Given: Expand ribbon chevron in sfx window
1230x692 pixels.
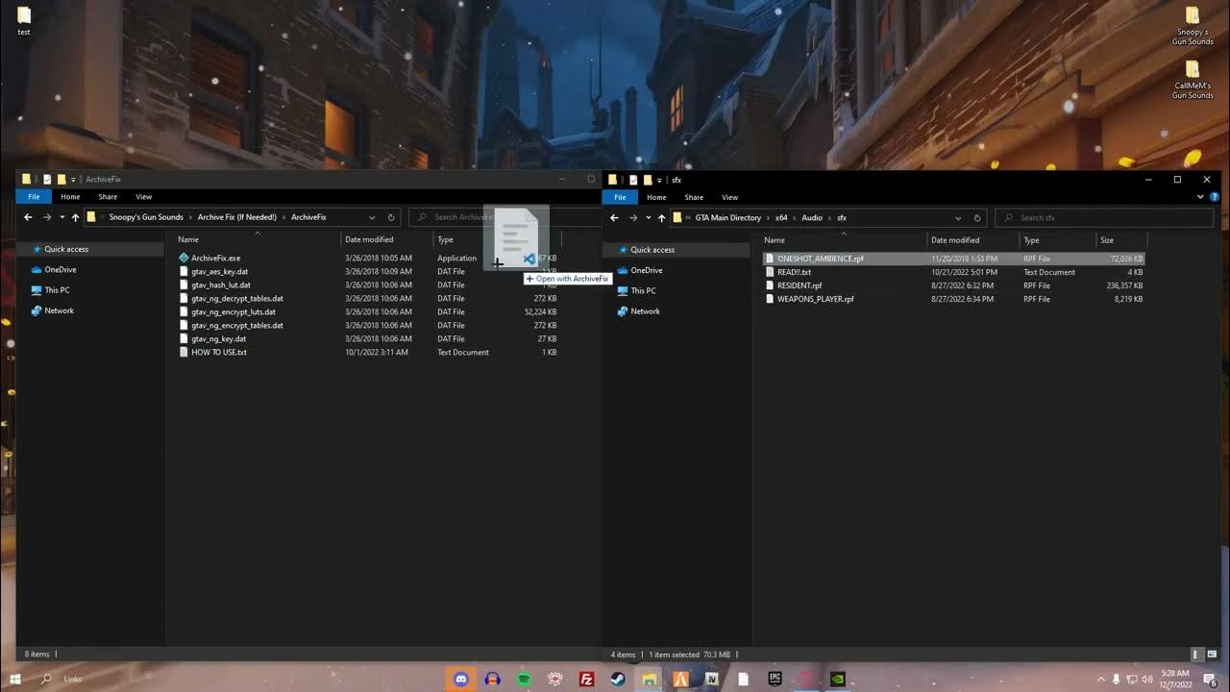Looking at the screenshot, I should [x=1202, y=197].
